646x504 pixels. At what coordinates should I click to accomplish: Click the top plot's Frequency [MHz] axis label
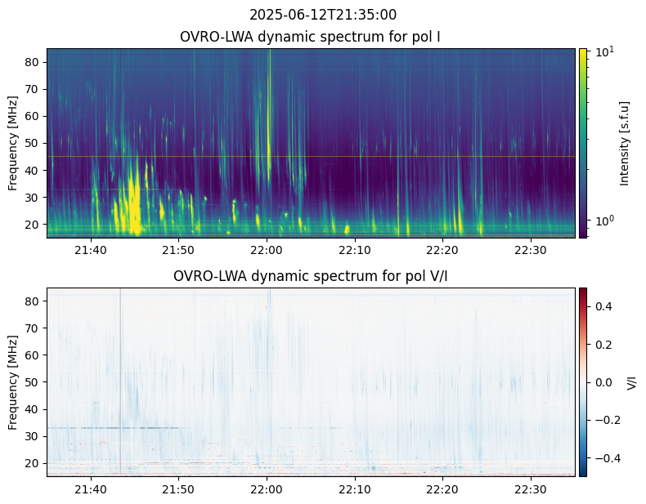14,143
